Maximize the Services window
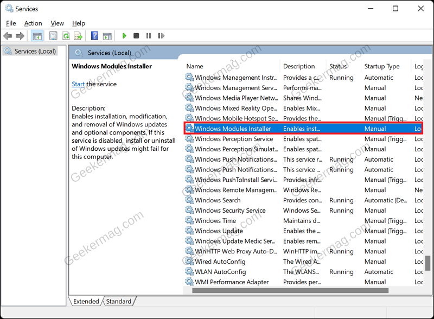 [395, 9]
